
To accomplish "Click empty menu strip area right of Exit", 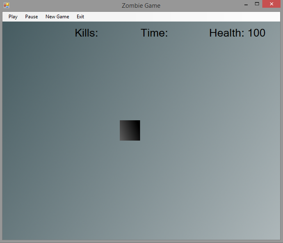I will click(180, 17).
